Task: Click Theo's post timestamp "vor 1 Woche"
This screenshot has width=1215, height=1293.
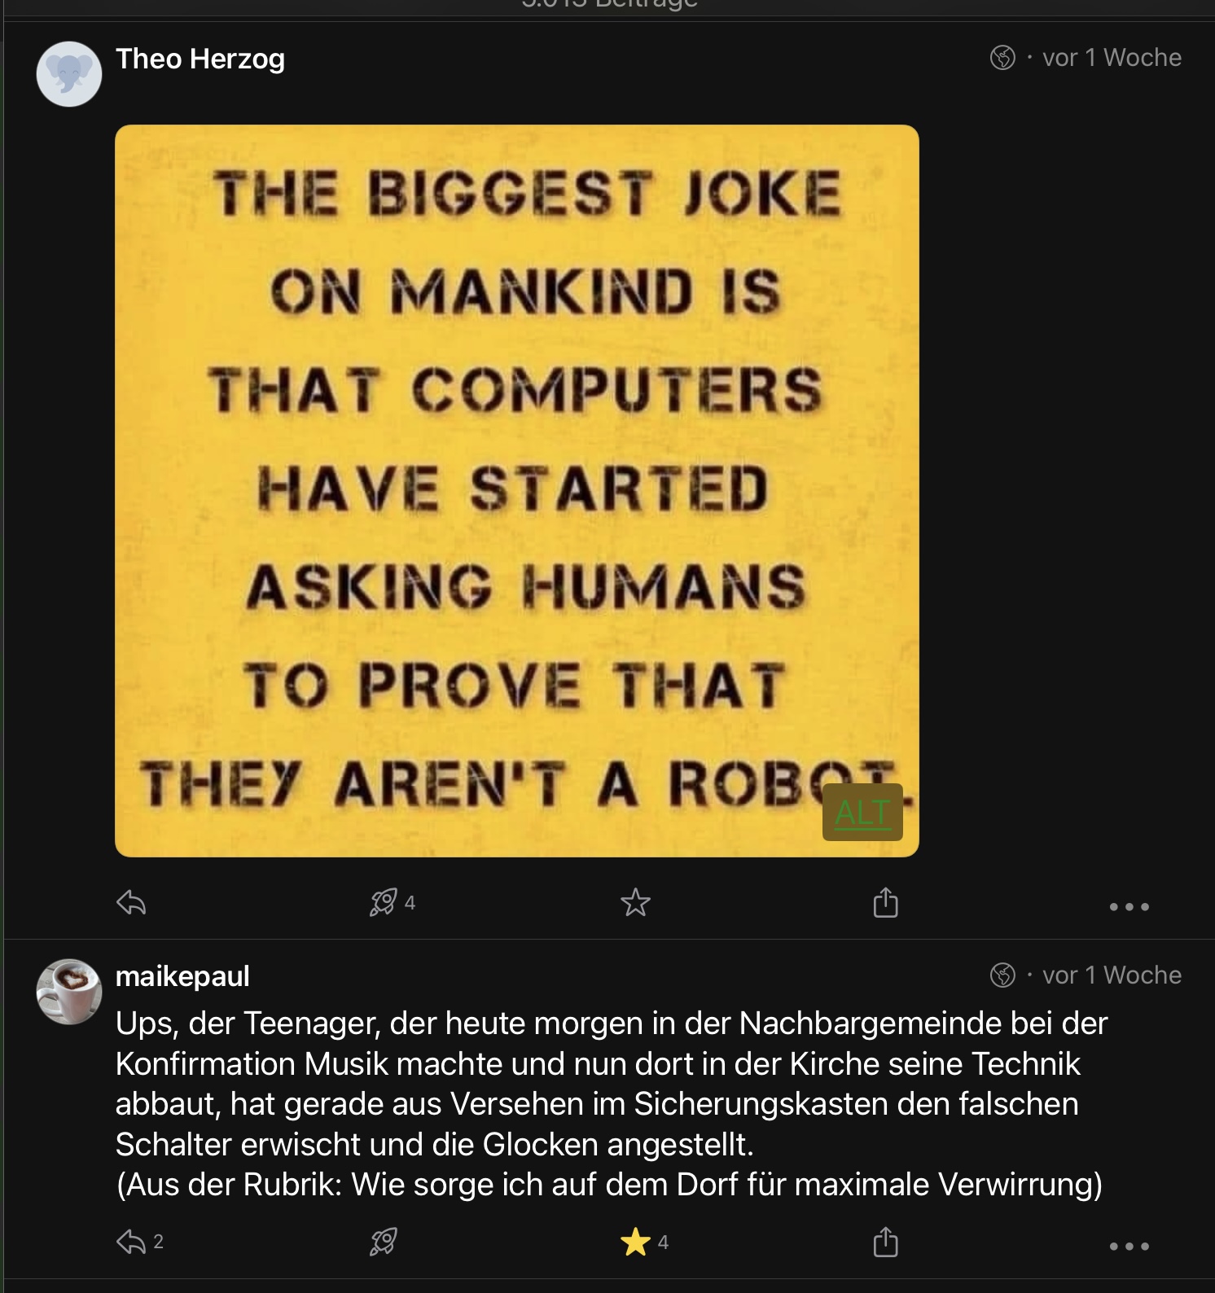Action: point(1112,58)
